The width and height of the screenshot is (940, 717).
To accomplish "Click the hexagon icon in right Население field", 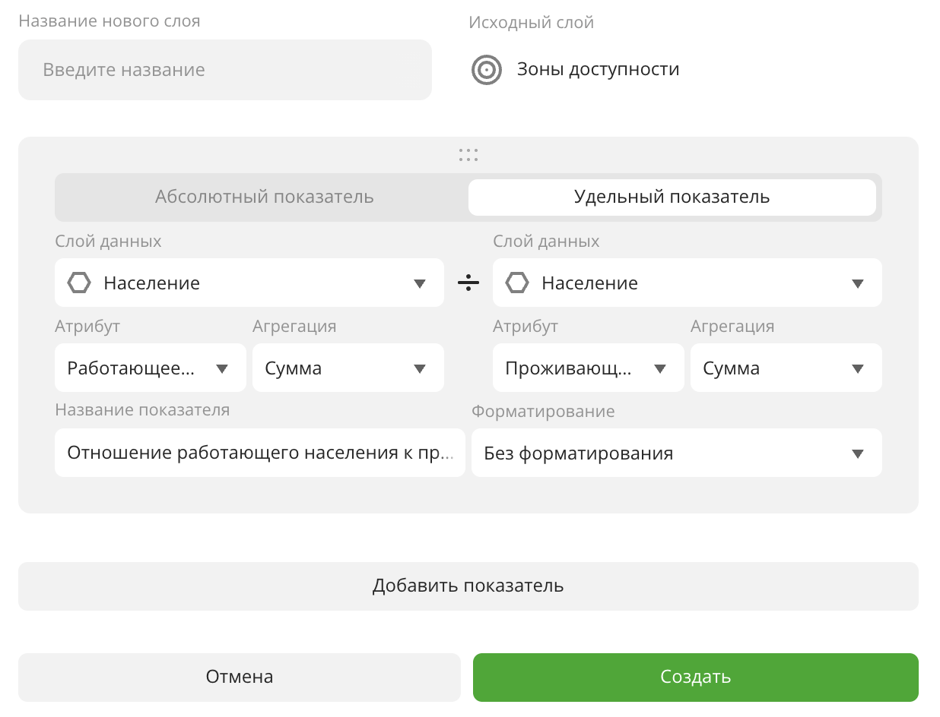I will 517,283.
